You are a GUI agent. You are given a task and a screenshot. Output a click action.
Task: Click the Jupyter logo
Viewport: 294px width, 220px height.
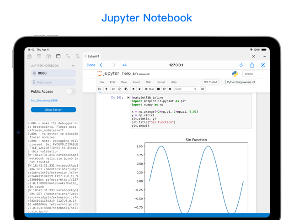point(108,73)
